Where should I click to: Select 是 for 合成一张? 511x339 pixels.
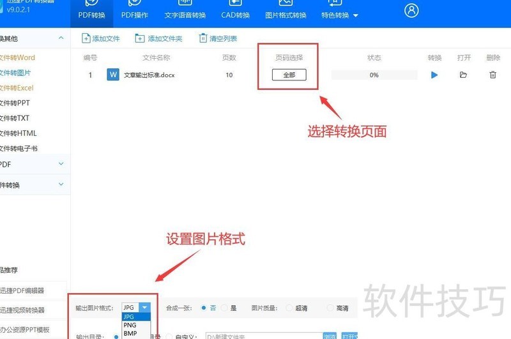coord(224,308)
